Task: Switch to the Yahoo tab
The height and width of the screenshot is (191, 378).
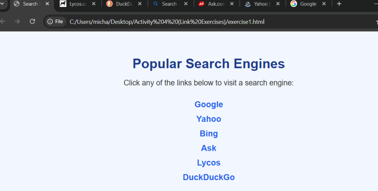Action: pyautogui.click(x=260, y=4)
